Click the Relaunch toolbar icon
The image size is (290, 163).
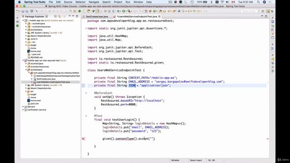pos(88,11)
